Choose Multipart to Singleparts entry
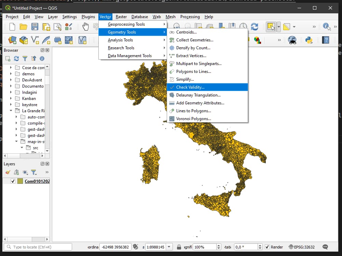Screen dimensions: 342x256 tap(207, 64)
